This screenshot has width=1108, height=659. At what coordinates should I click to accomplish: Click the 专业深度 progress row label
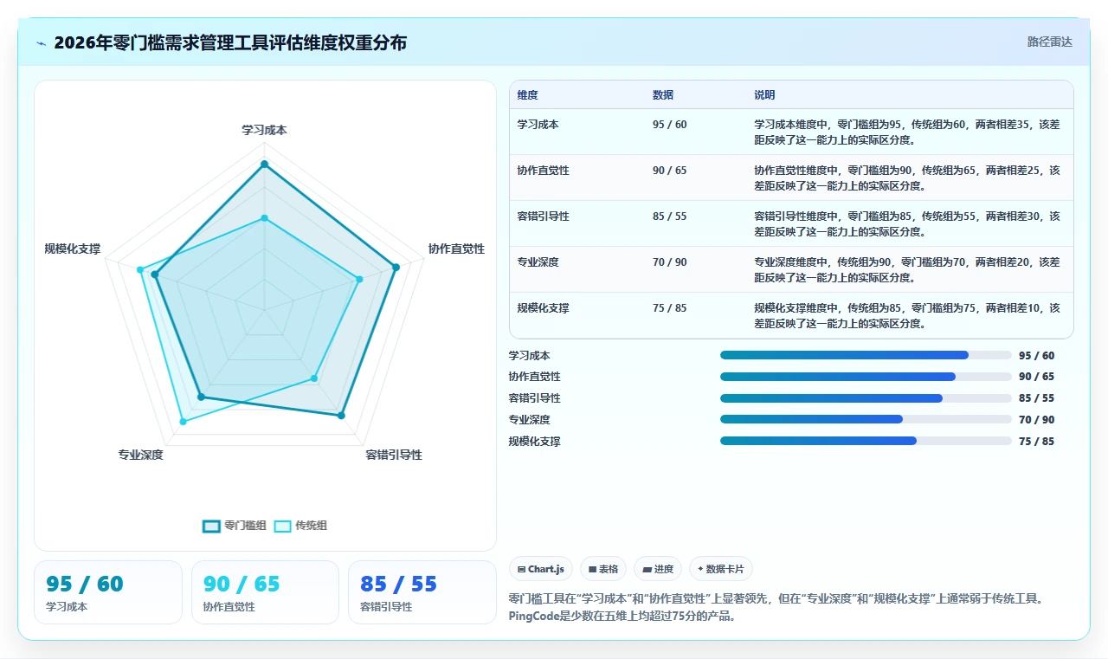coord(530,419)
